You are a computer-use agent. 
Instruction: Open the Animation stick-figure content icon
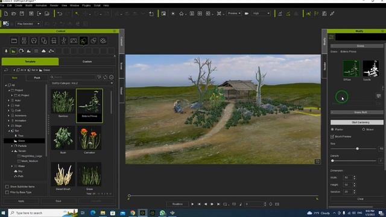(x=64, y=40)
